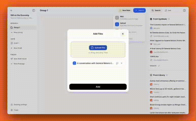Click the drag and drop files area
This screenshot has height=121, width=196.
point(98,50)
